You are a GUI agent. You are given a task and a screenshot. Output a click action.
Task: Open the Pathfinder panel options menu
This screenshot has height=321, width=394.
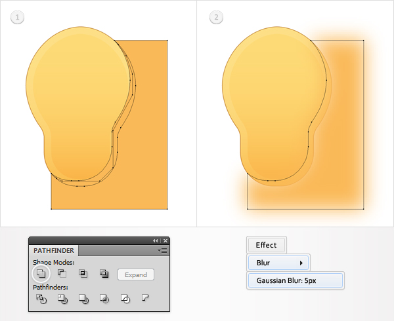pyautogui.click(x=162, y=251)
